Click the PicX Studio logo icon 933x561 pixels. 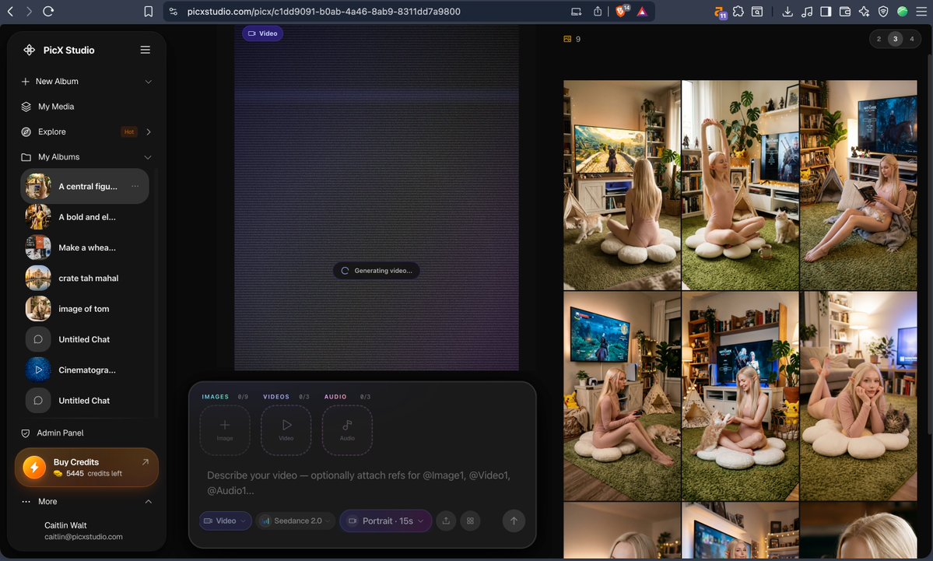click(x=29, y=50)
